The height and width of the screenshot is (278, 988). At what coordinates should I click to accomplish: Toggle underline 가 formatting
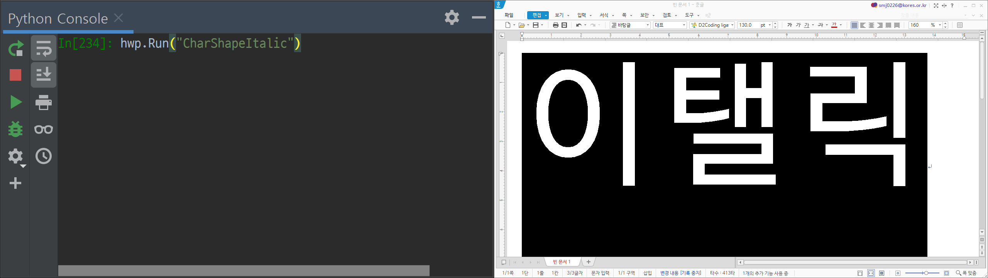pyautogui.click(x=807, y=25)
